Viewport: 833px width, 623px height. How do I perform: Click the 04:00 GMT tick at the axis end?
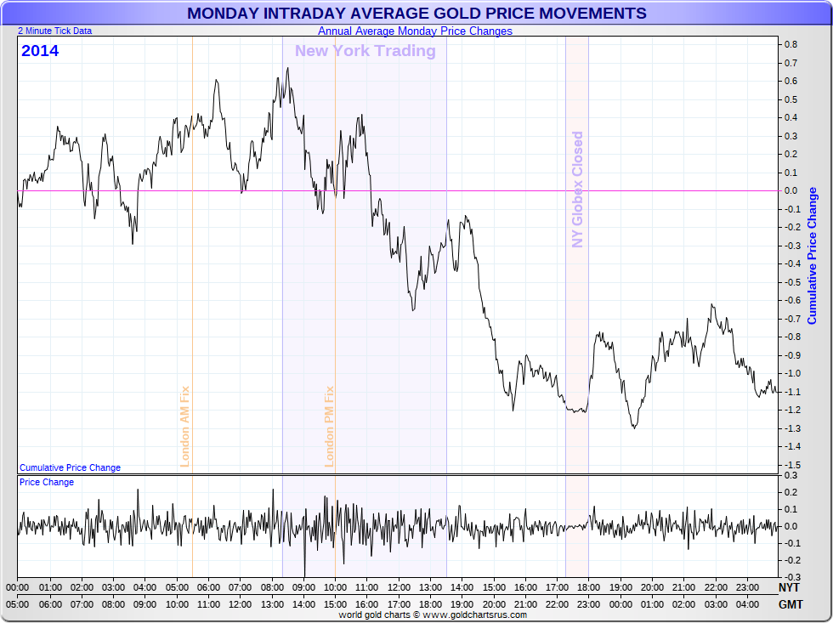[747, 604]
